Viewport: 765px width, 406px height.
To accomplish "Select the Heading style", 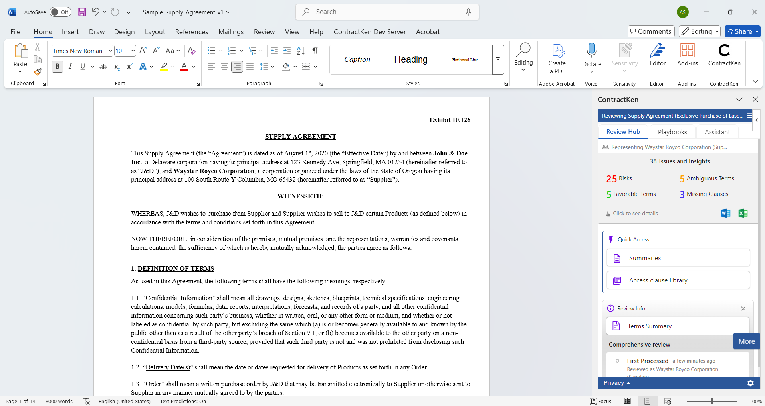I will point(411,59).
